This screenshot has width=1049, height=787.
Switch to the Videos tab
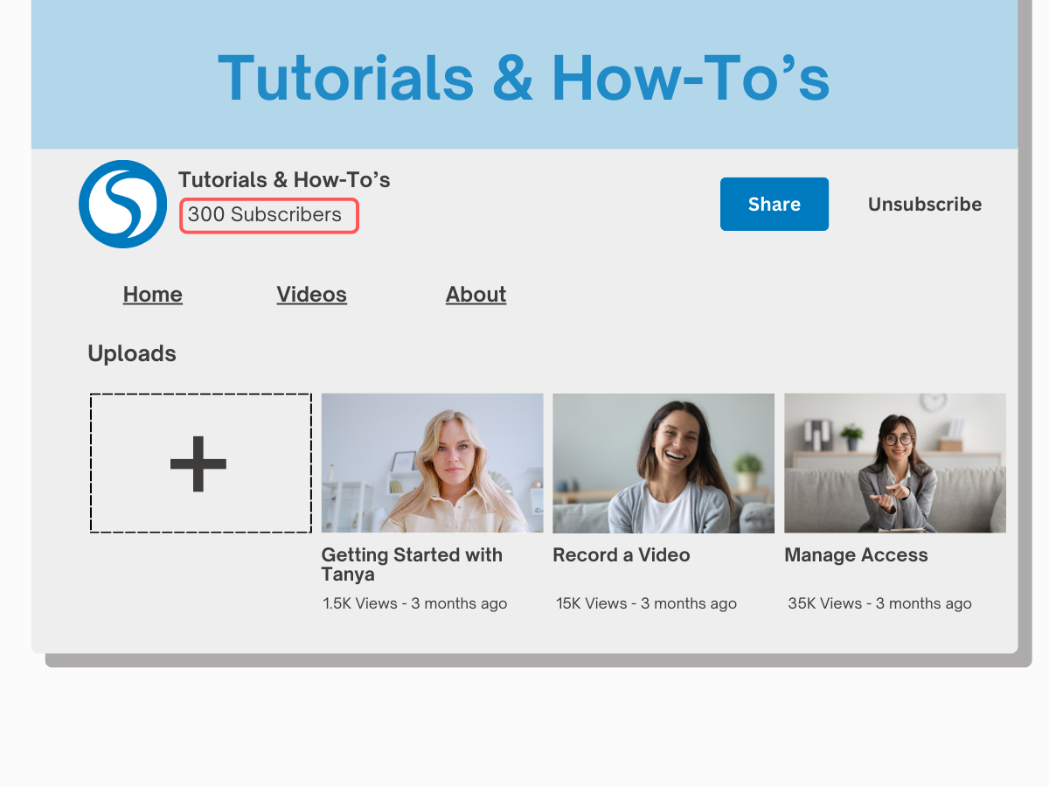[312, 295]
